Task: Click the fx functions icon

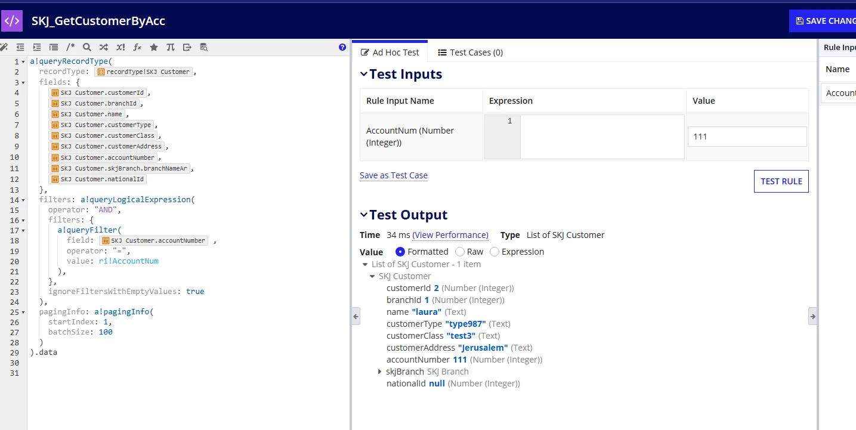Action: [x=137, y=47]
